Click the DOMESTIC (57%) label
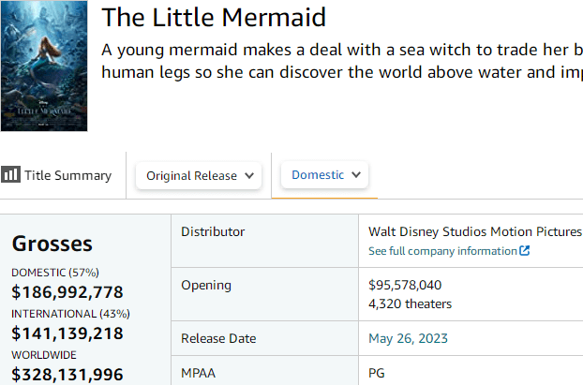This screenshot has height=385, width=583. point(54,273)
